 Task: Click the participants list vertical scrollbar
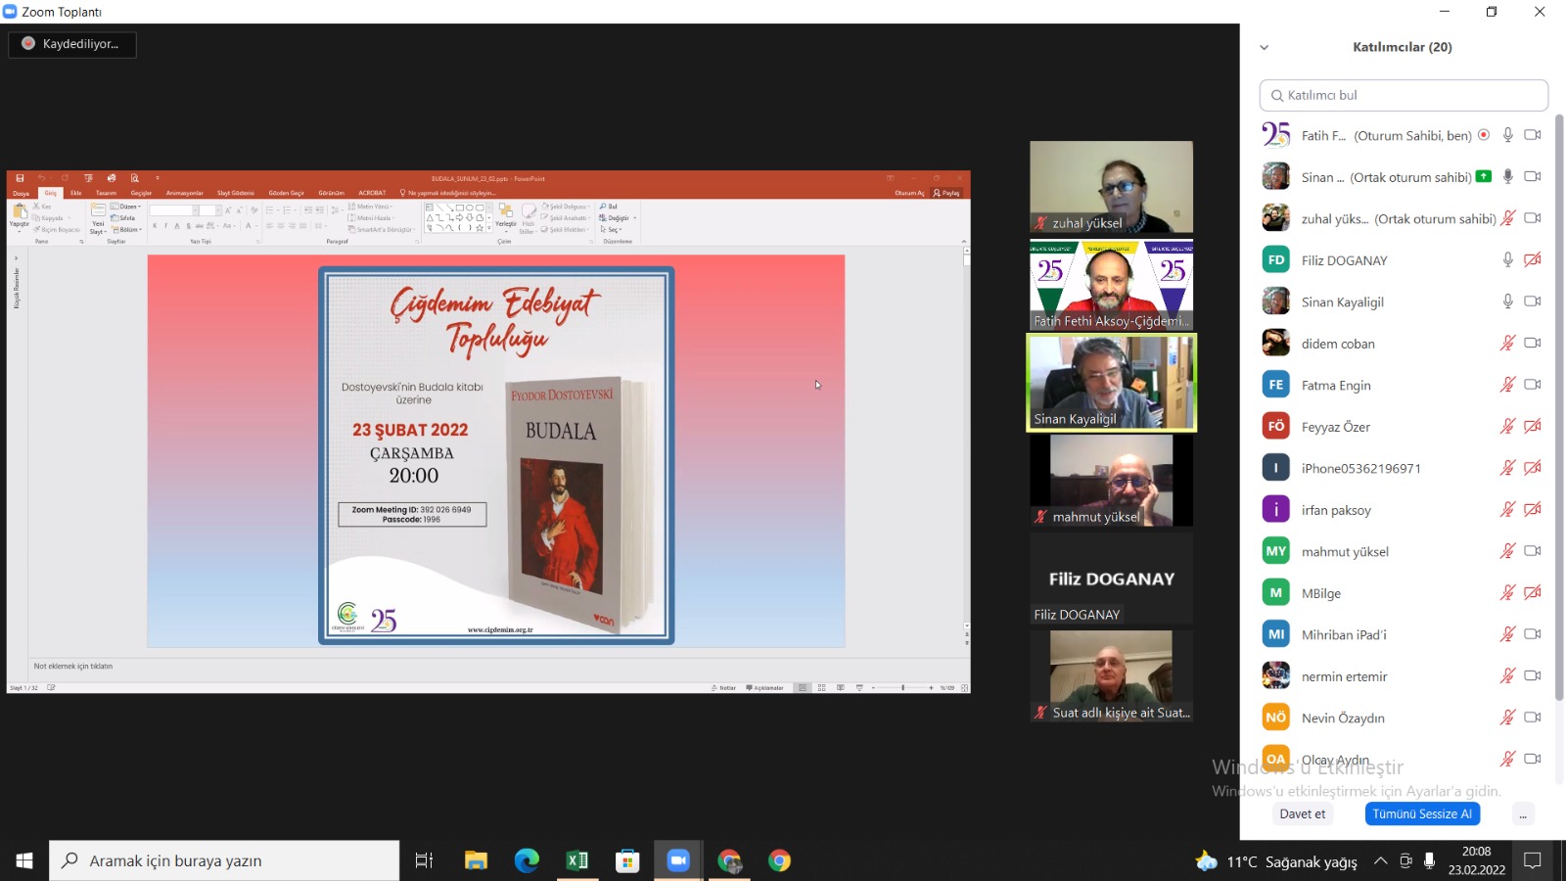click(1559, 406)
